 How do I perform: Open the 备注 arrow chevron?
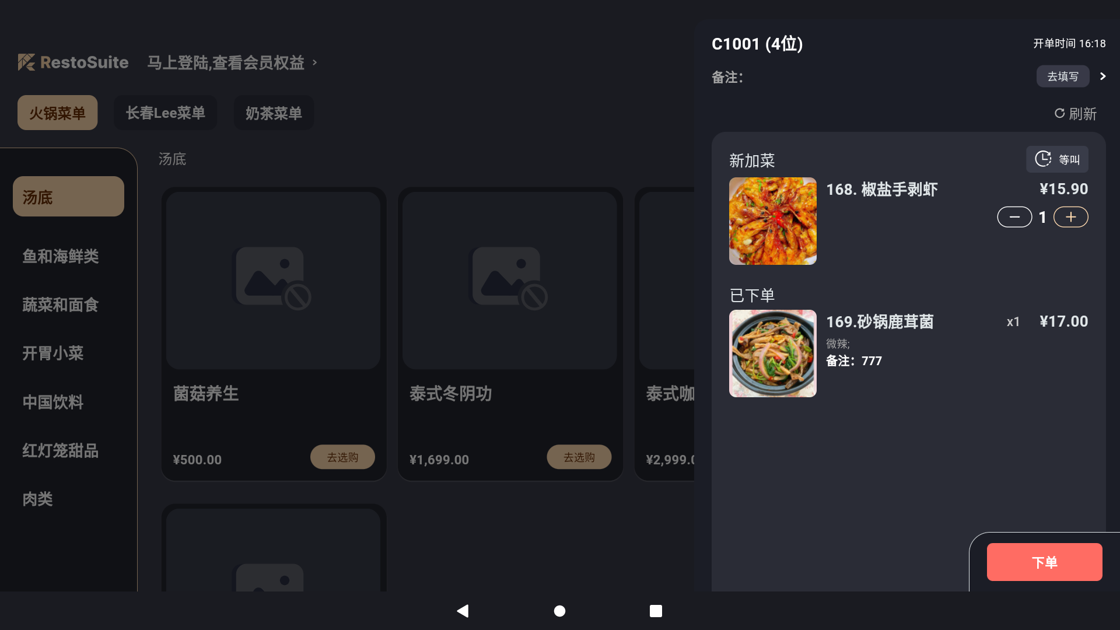pos(1102,76)
